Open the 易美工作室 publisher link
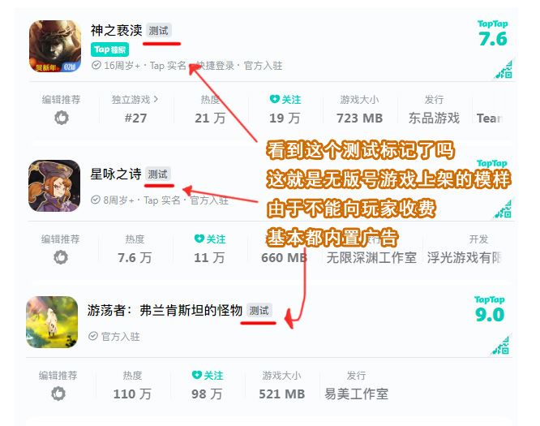This screenshot has height=426, width=540. point(357,394)
